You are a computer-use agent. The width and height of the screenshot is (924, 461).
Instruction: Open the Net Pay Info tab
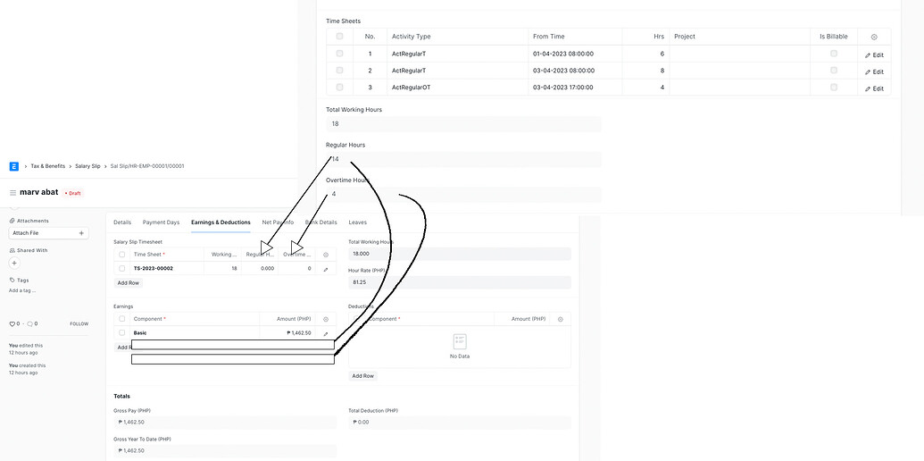click(x=278, y=222)
